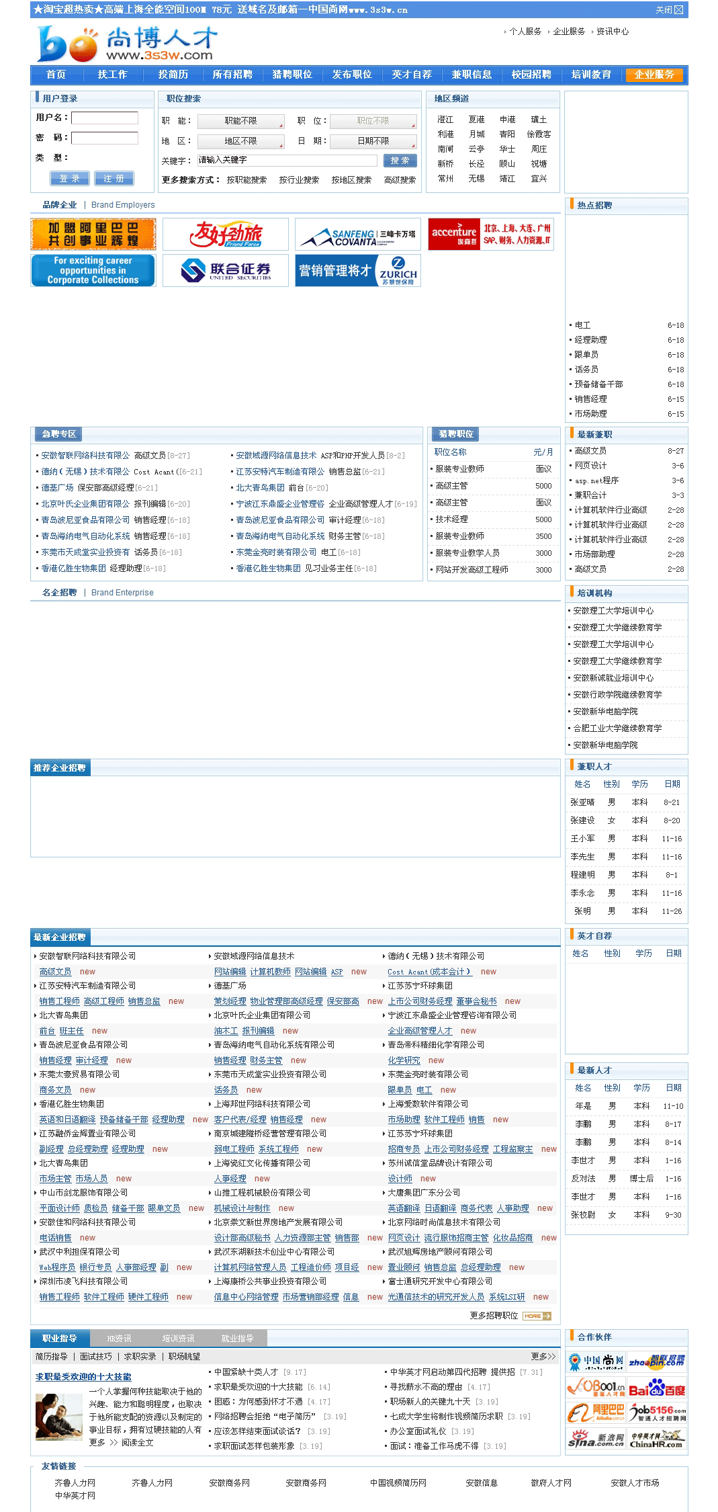The height and width of the screenshot is (1512, 718).
Task: Open the 求职最受欢迎的十大技能 headline
Action: pos(83,1377)
